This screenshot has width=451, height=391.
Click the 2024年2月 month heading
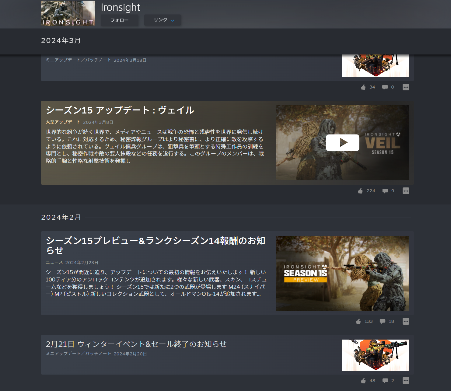click(x=61, y=217)
